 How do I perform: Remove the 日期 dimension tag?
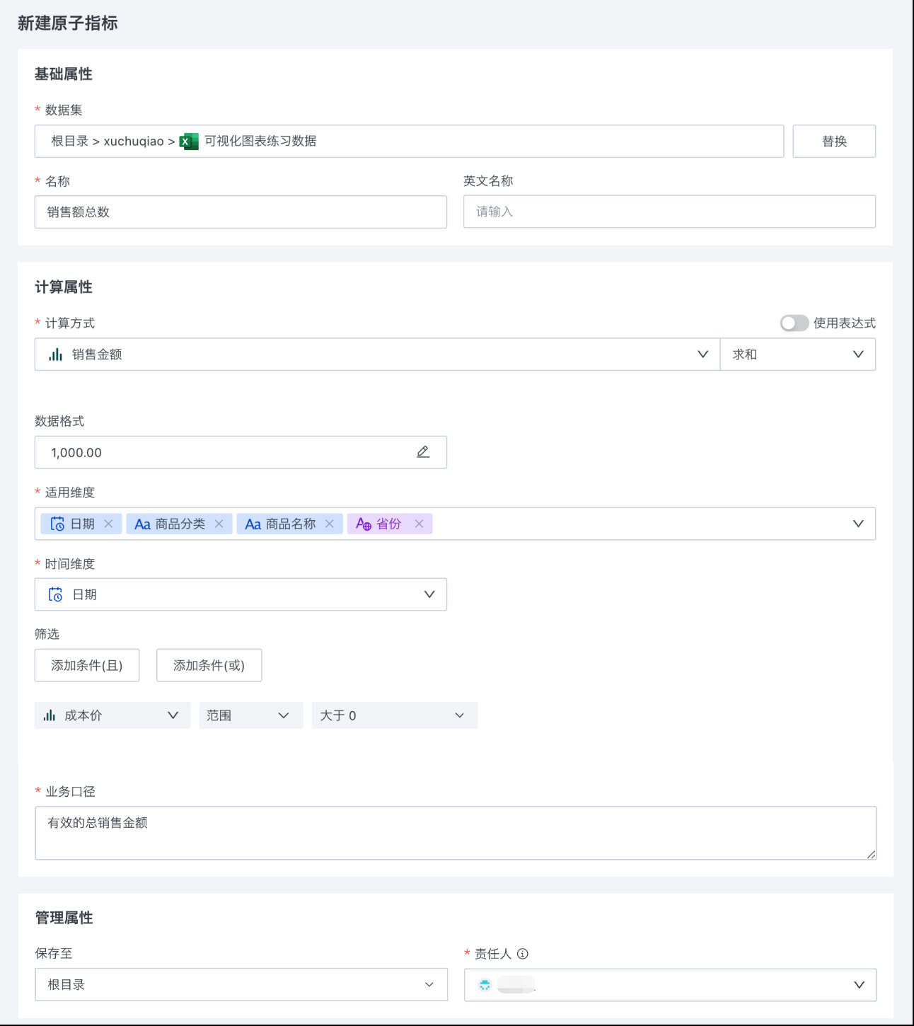tap(108, 524)
